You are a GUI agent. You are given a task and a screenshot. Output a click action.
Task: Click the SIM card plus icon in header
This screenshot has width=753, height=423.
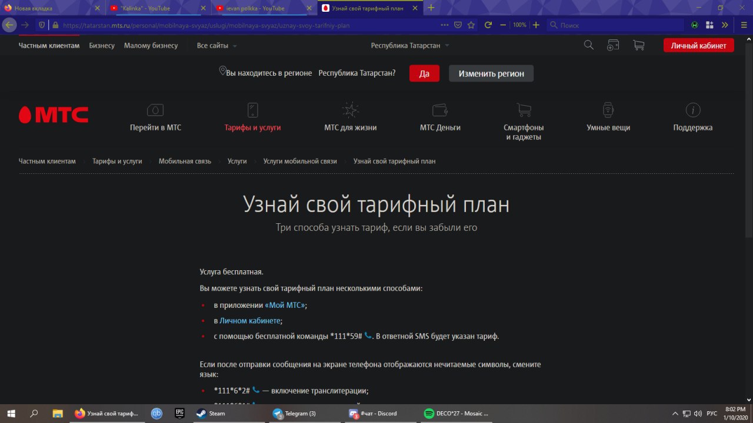tap(613, 45)
